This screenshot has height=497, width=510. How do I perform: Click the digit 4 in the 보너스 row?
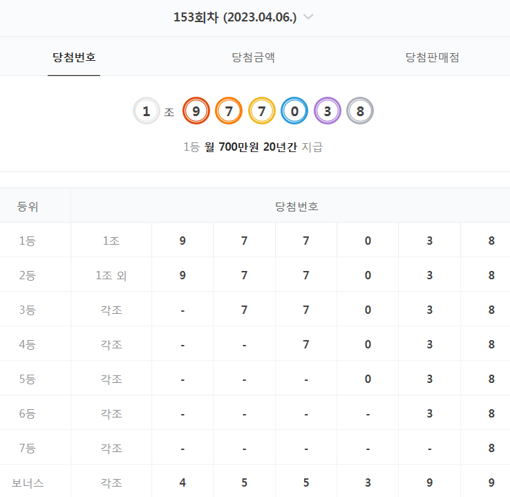point(182,482)
